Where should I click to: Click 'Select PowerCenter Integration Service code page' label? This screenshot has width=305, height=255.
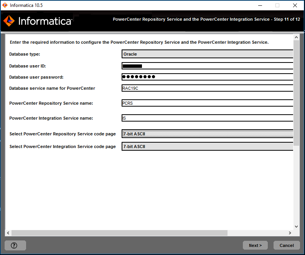[63, 146]
